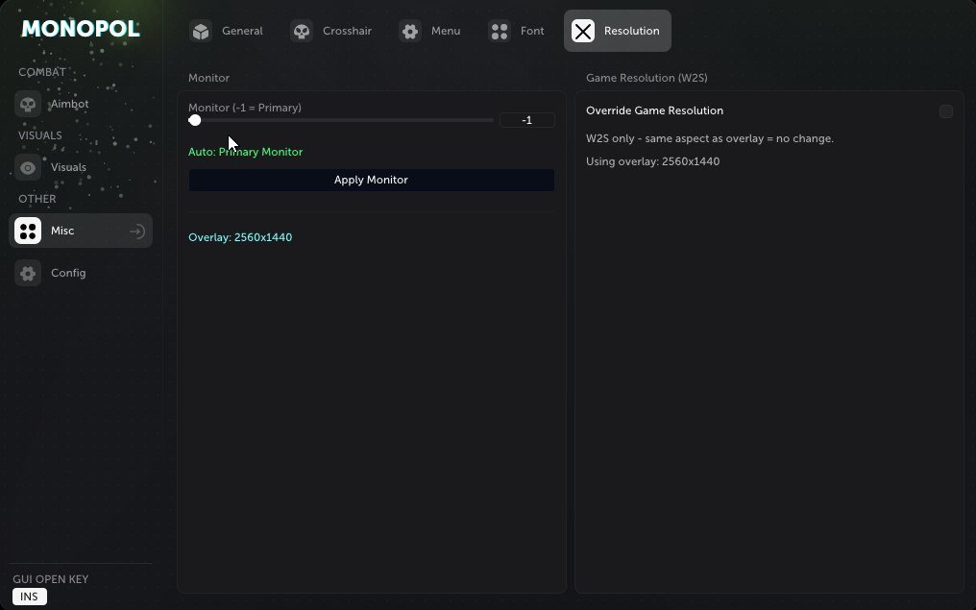This screenshot has width=976, height=610.
Task: Click the Menu gear icon
Action: (x=410, y=31)
